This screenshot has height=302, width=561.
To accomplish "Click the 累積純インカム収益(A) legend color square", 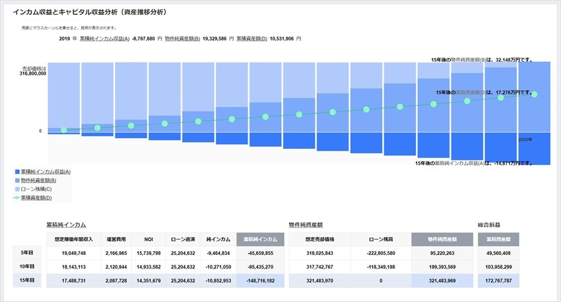I will 17,172.
